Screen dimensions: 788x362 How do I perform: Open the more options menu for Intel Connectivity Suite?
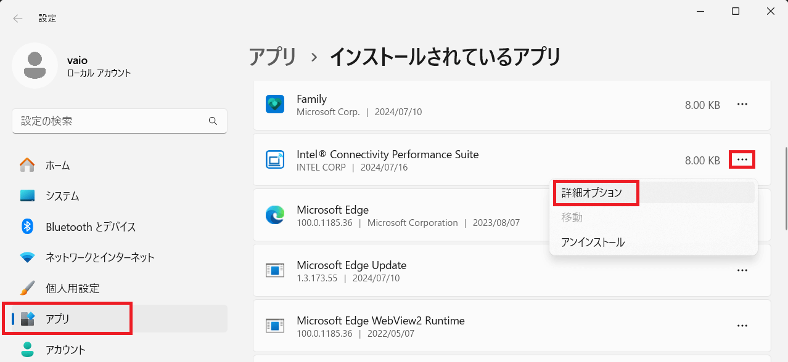742,160
